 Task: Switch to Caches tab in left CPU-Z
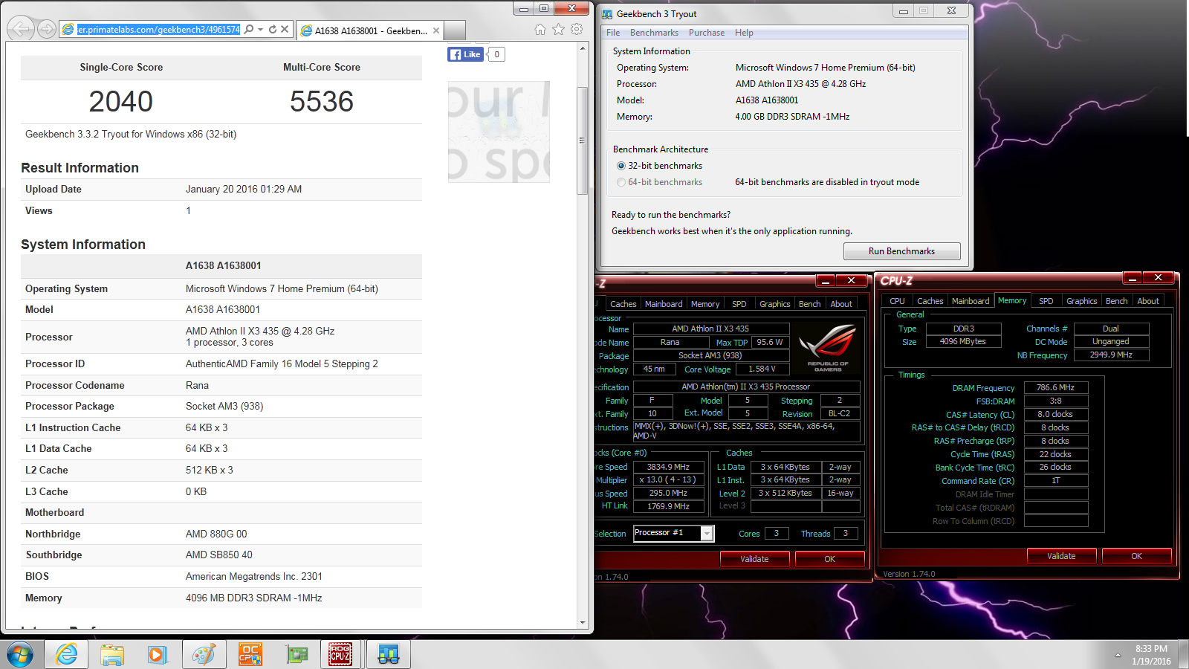623,304
